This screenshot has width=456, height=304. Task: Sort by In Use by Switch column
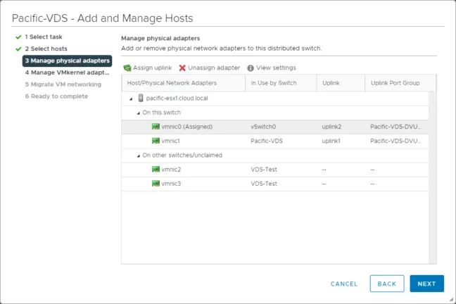[281, 83]
